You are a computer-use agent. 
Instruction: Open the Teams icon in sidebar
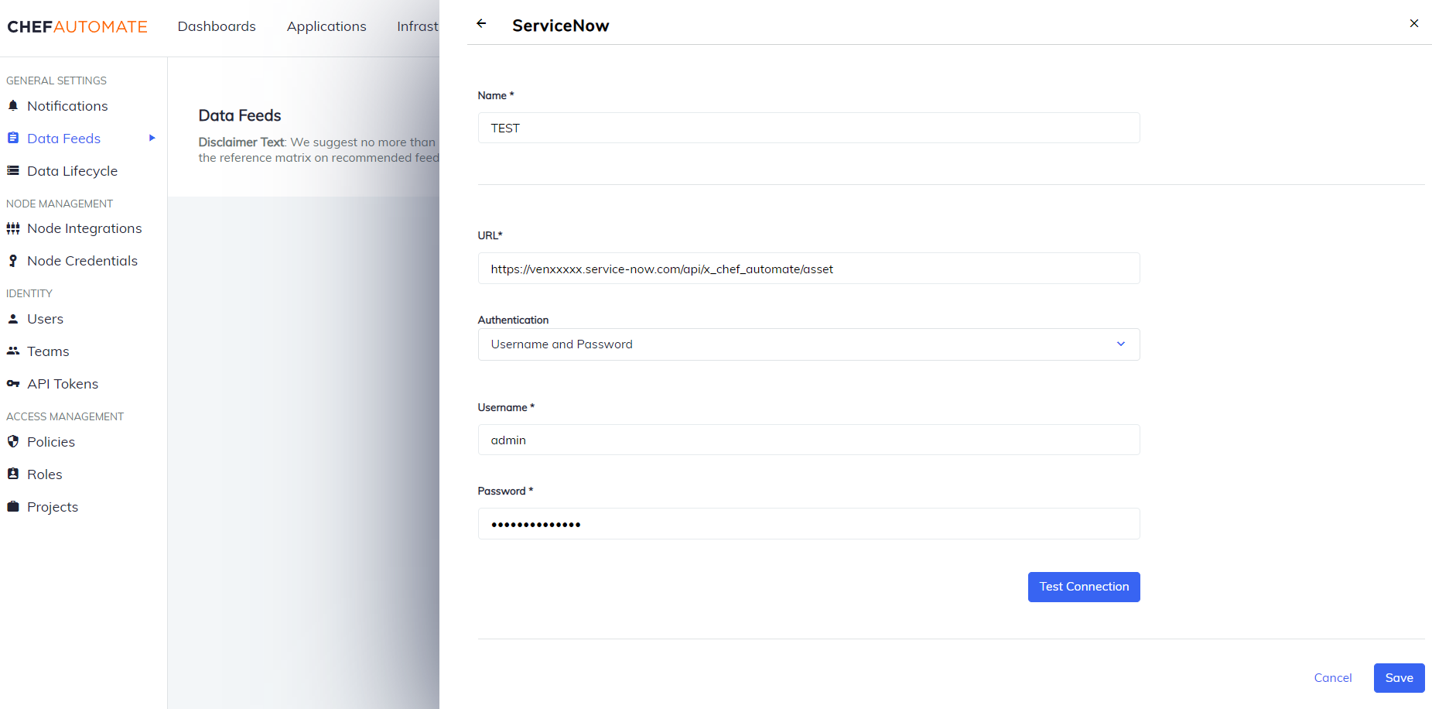13,351
